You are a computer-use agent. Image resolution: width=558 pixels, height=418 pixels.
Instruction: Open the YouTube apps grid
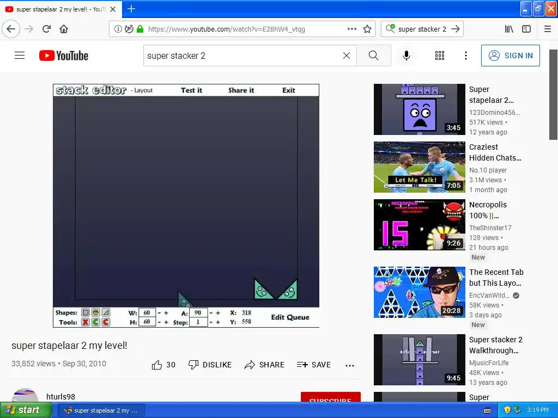click(x=440, y=56)
